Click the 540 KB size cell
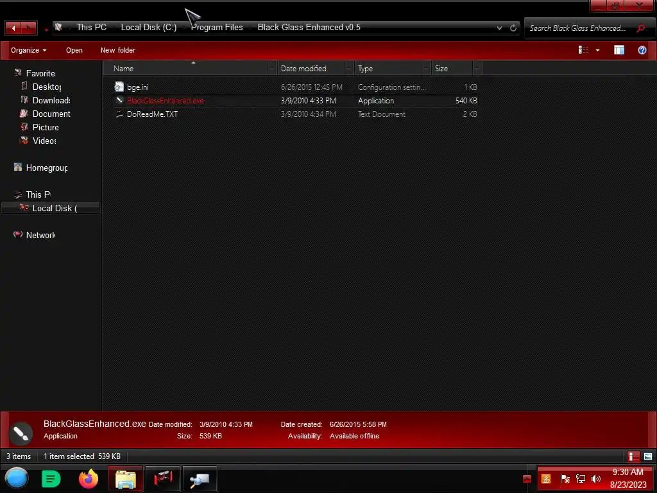 [466, 101]
